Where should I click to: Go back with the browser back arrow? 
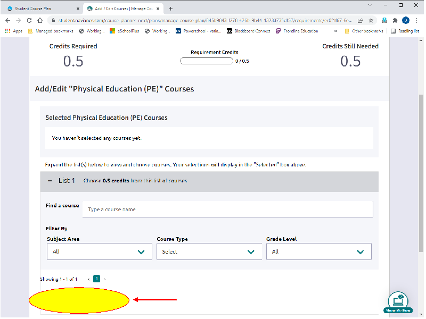(x=7, y=20)
